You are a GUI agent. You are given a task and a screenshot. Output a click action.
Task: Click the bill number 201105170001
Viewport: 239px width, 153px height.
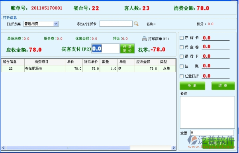pyautogui.click(x=47, y=8)
